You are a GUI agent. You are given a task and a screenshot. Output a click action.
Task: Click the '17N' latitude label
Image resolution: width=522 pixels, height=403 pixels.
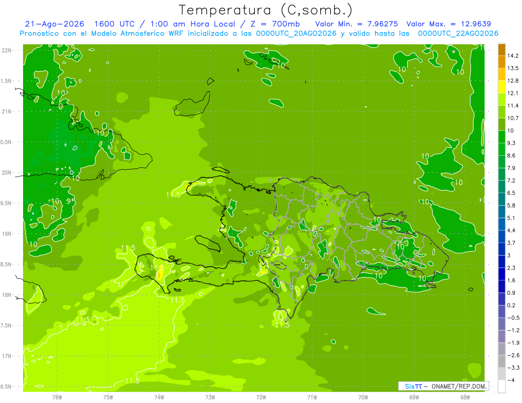point(6,356)
